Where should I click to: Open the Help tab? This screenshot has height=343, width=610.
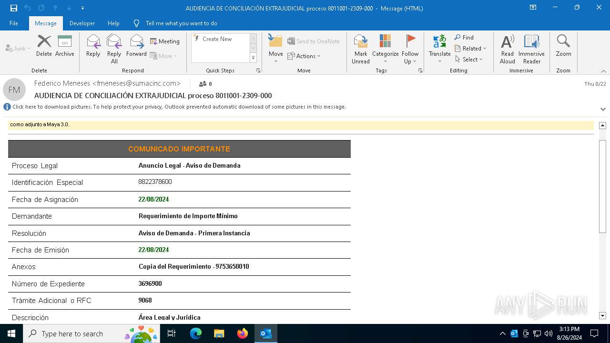pos(113,23)
